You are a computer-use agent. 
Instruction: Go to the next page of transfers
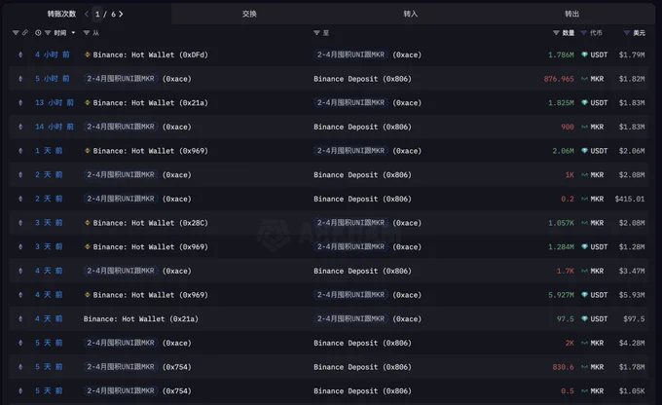tap(121, 14)
